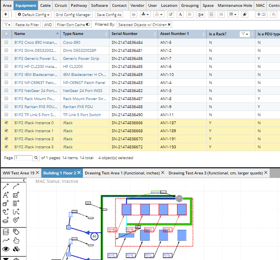Screen dimensions: 280x260
Task: Click the circled 48 node in drawing
Action: [95, 236]
